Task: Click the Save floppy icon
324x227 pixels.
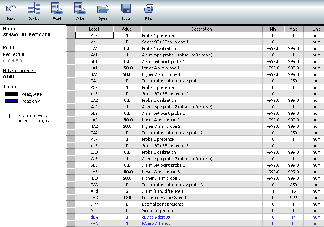Action: point(126,9)
